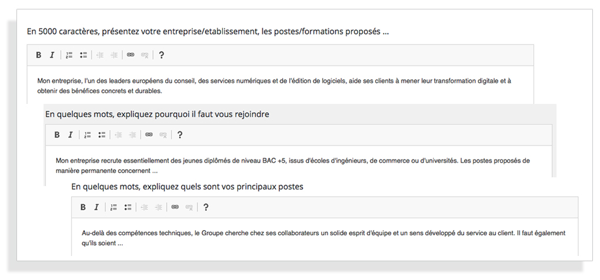This screenshot has width=600, height=280.
Task: Insert numbered list in 'vous rejoindre' editor
Action: click(x=88, y=135)
